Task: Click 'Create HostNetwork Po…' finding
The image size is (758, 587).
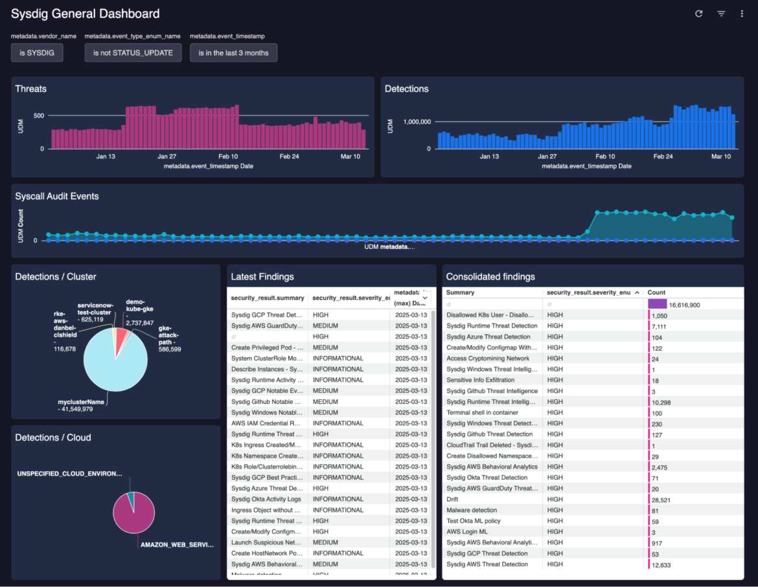Action: coord(267,553)
